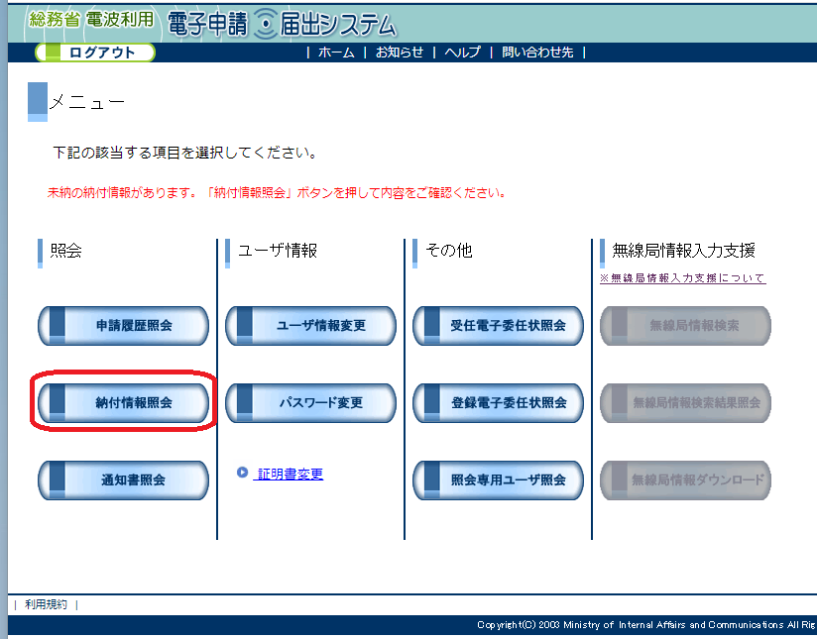
Task: Open the 利用規約 footer link
Action: point(46,604)
